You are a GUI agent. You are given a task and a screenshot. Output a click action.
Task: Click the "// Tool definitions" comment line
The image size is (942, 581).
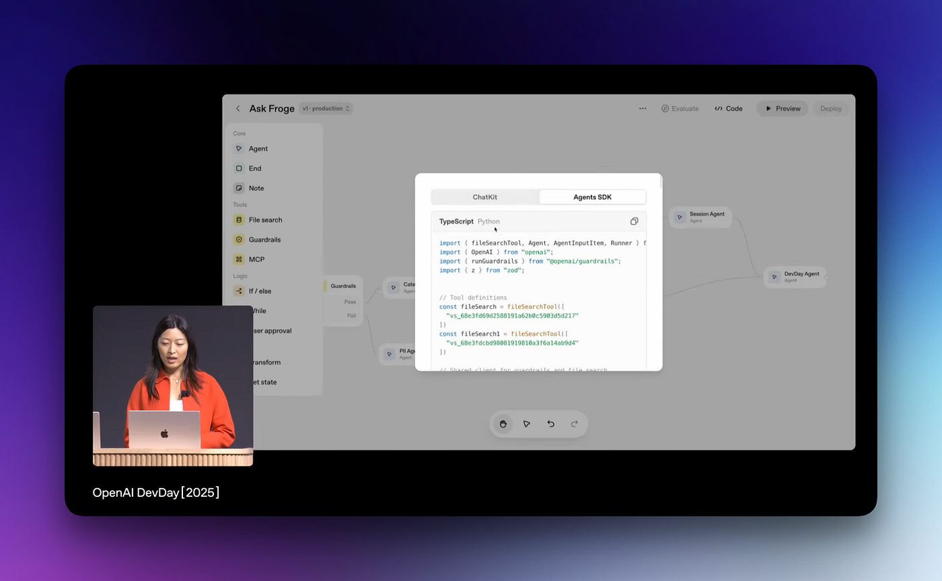click(473, 298)
